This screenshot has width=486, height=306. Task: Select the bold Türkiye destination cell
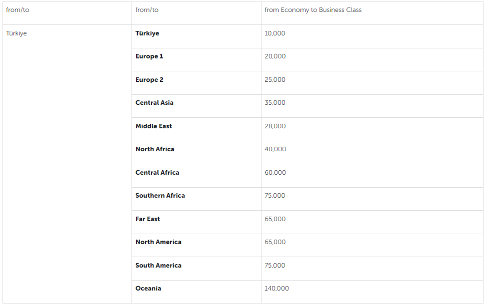(x=147, y=33)
